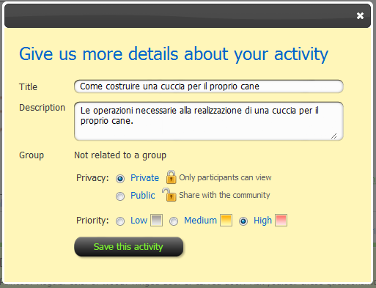Click the High priority label

point(262,221)
